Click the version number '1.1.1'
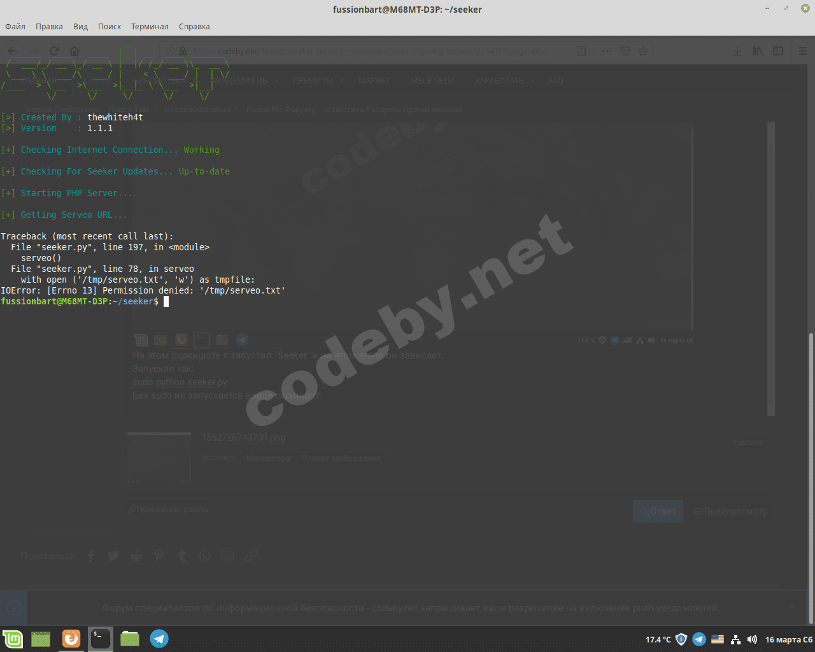Image resolution: width=815 pixels, height=652 pixels. [x=100, y=128]
